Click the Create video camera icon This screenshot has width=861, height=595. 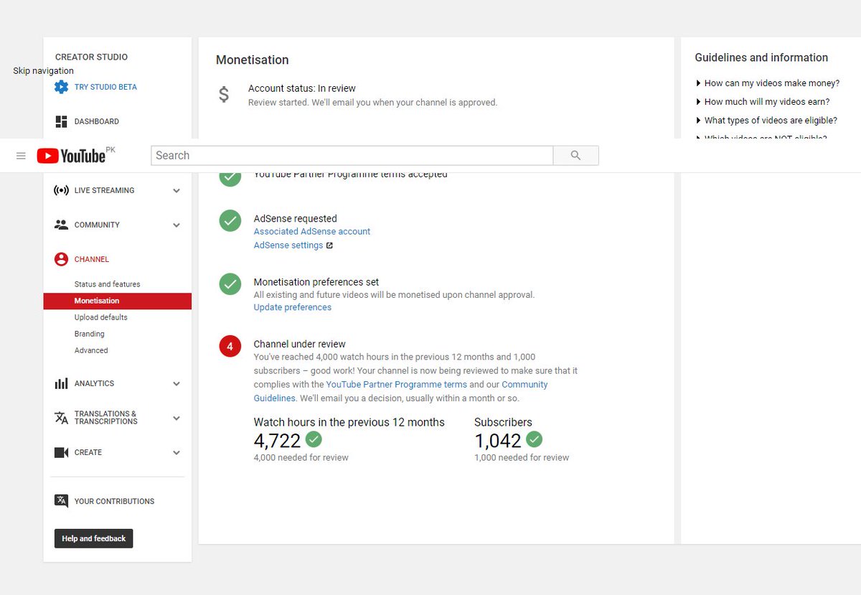(62, 452)
